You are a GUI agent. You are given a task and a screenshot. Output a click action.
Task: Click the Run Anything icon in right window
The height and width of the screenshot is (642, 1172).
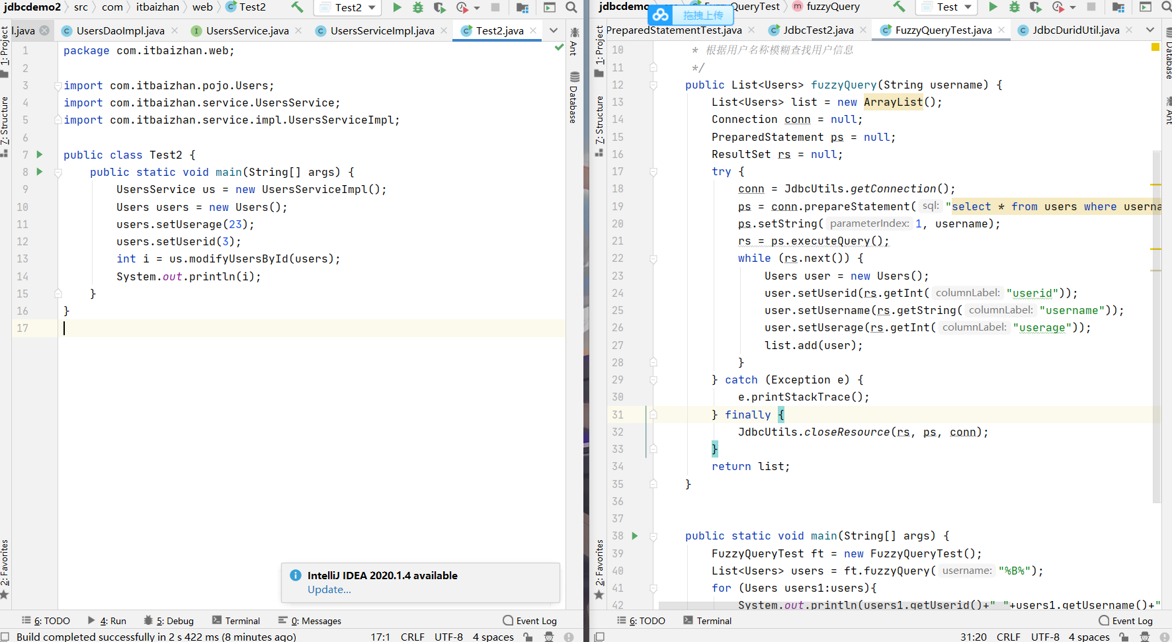(x=1146, y=7)
